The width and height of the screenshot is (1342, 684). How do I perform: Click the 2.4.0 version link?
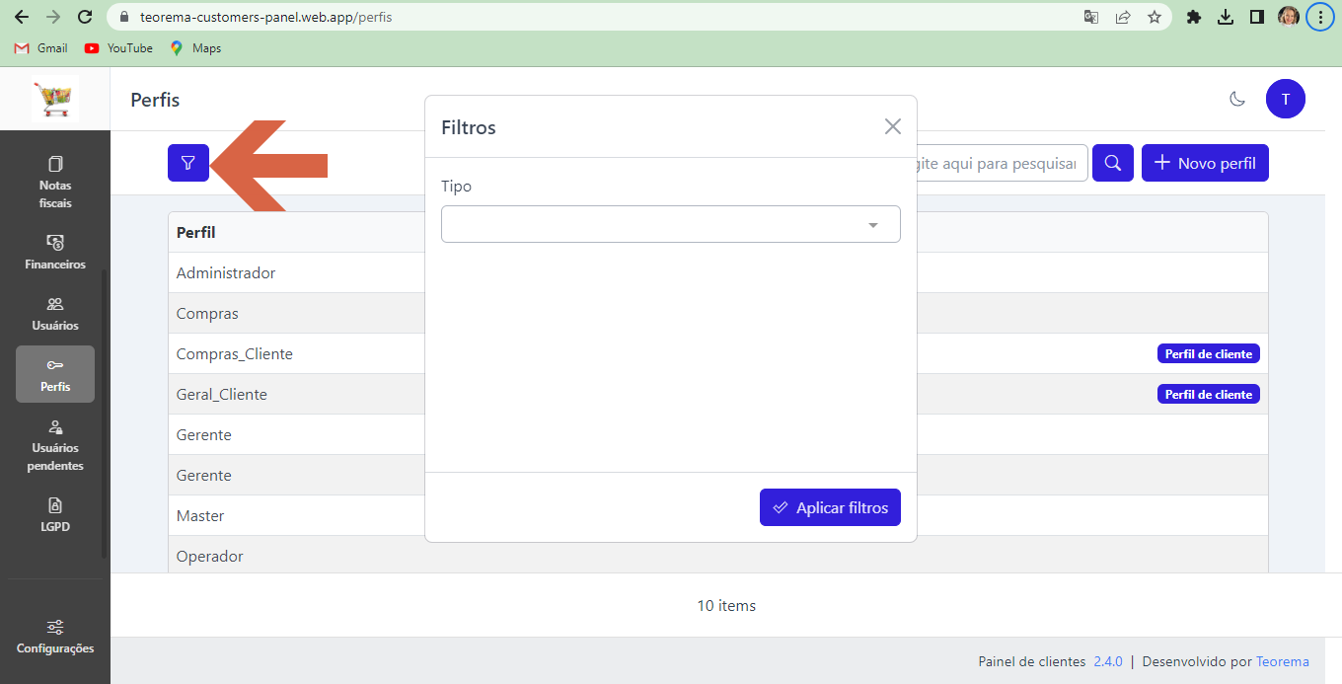tap(1107, 661)
